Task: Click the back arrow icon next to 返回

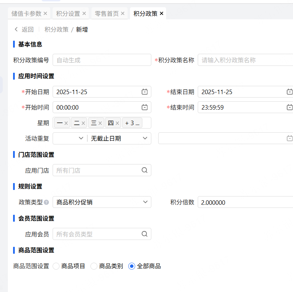Action: [16, 30]
